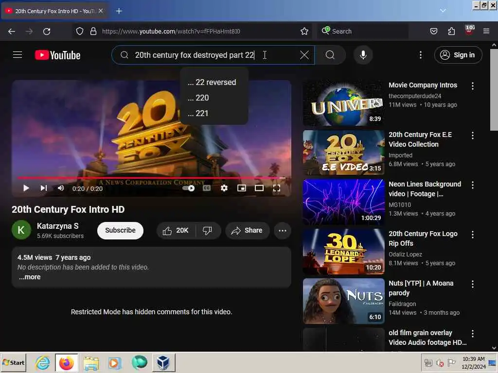The width and height of the screenshot is (498, 373).
Task: Save page to Pocket
Action: click(433, 31)
